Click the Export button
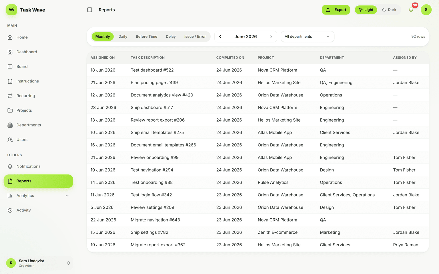 pos(336,10)
